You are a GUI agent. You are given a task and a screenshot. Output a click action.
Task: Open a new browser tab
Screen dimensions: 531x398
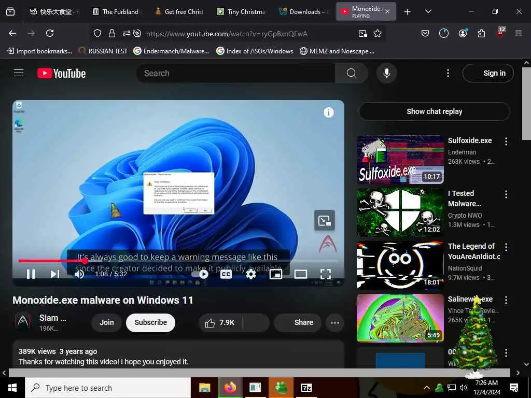coord(408,12)
